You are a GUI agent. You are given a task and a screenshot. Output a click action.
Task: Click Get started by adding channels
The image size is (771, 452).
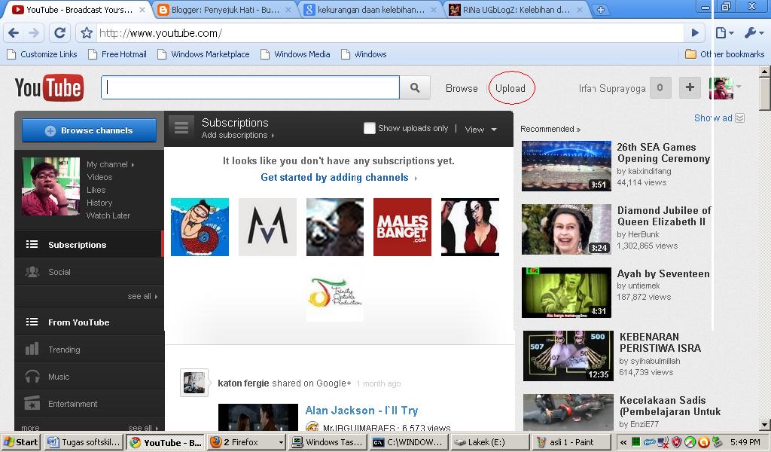click(x=339, y=178)
